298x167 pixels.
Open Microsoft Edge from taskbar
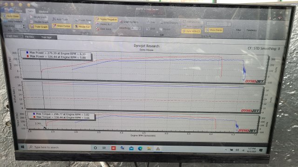coord(140,148)
